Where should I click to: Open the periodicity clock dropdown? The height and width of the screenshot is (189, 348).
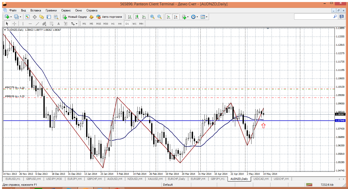click(x=197, y=17)
